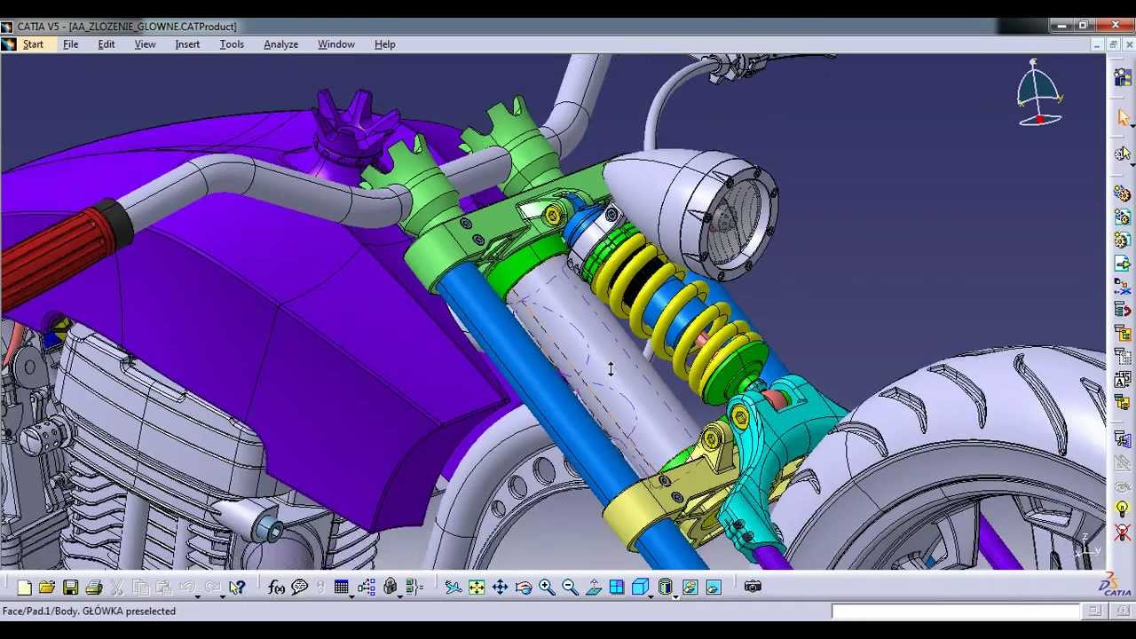Open a file with the folder icon
The image size is (1136, 639).
(x=47, y=587)
